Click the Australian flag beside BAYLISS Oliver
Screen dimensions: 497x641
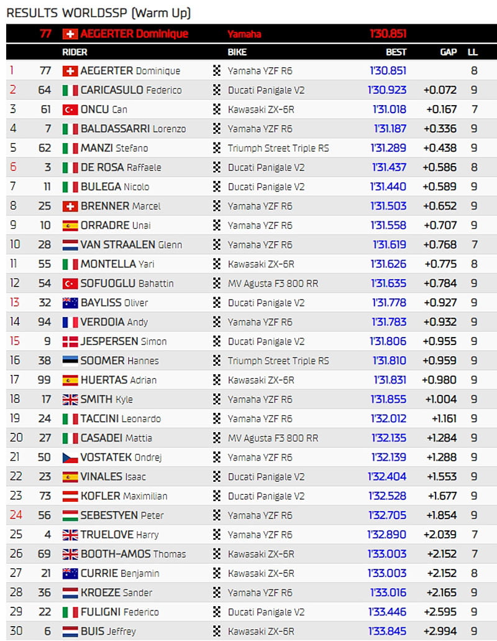[x=70, y=303]
